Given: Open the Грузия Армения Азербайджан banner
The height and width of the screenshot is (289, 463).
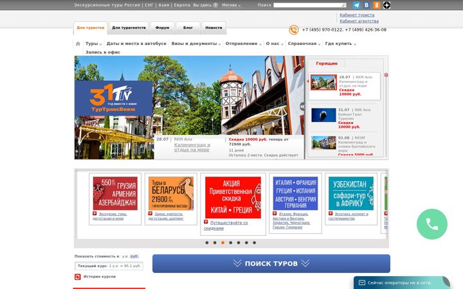Looking at the screenshot, I should tap(115, 193).
